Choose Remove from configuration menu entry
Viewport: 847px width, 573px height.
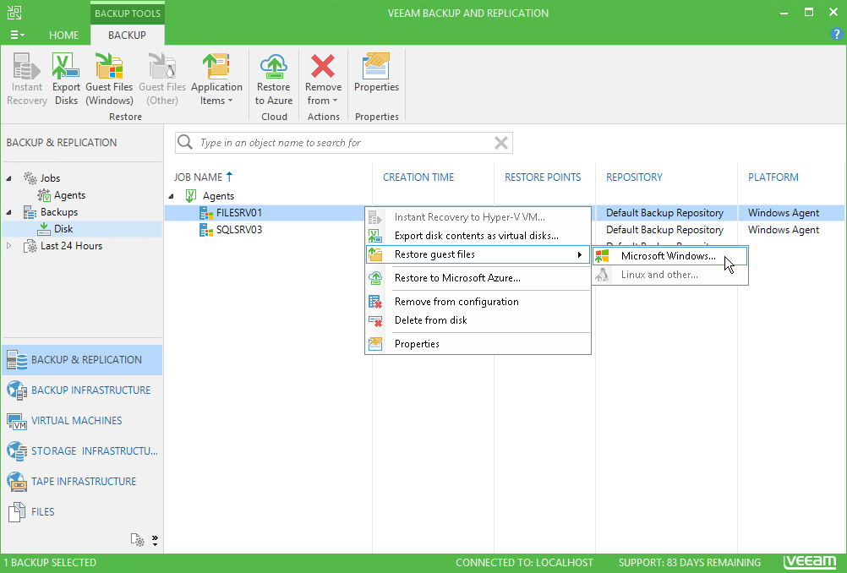tap(478, 302)
